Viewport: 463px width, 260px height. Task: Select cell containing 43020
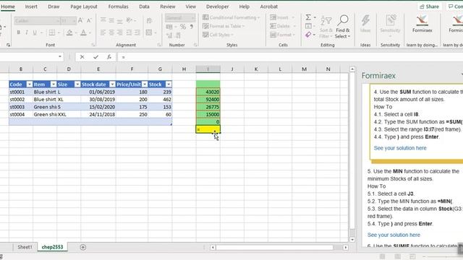coord(208,92)
